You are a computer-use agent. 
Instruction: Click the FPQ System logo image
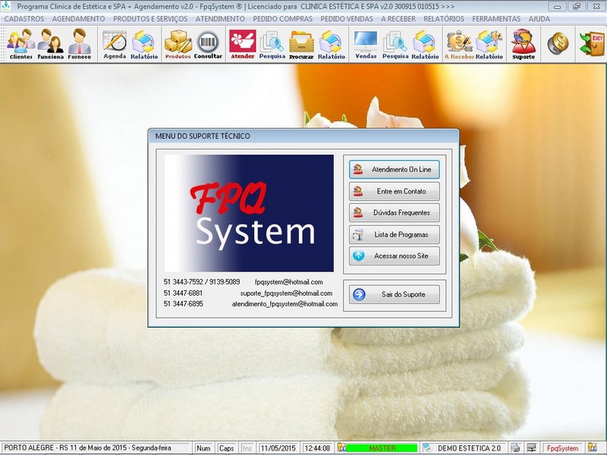(x=249, y=213)
